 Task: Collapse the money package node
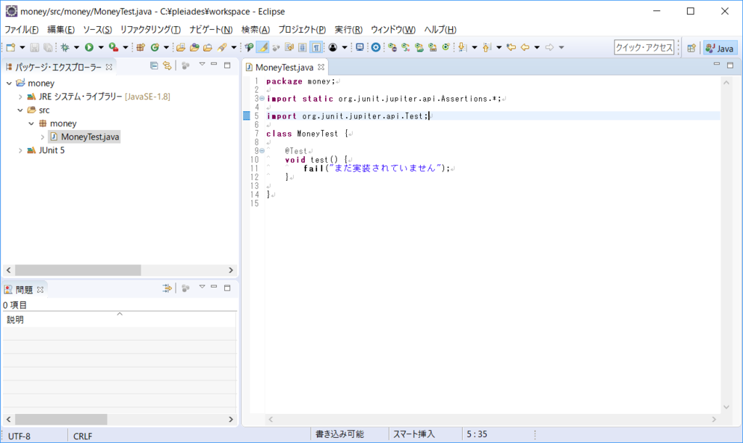click(x=31, y=123)
